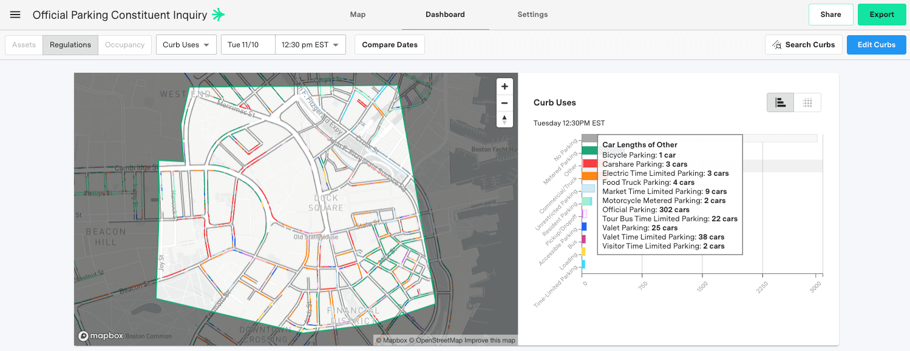This screenshot has height=351, width=910.
Task: Select the Regulations view toggle
Action: coord(70,45)
